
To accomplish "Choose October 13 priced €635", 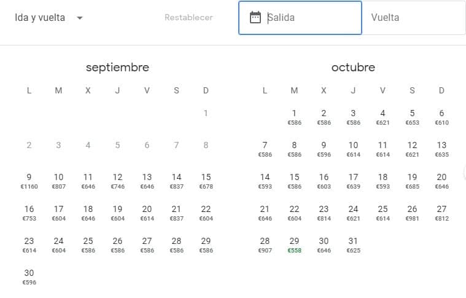I will click(x=441, y=149).
